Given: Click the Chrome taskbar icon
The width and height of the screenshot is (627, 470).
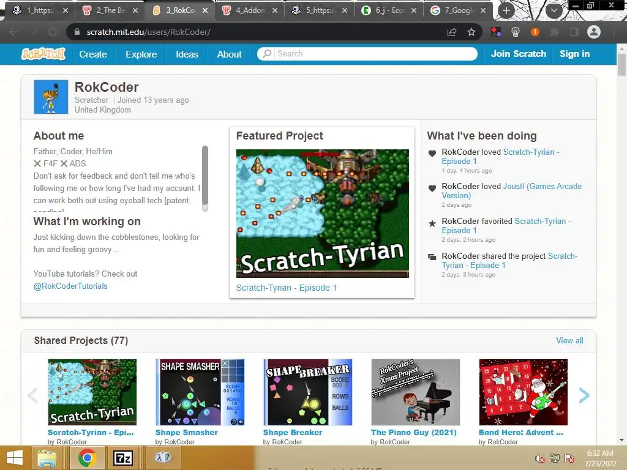Looking at the screenshot, I should [87, 458].
